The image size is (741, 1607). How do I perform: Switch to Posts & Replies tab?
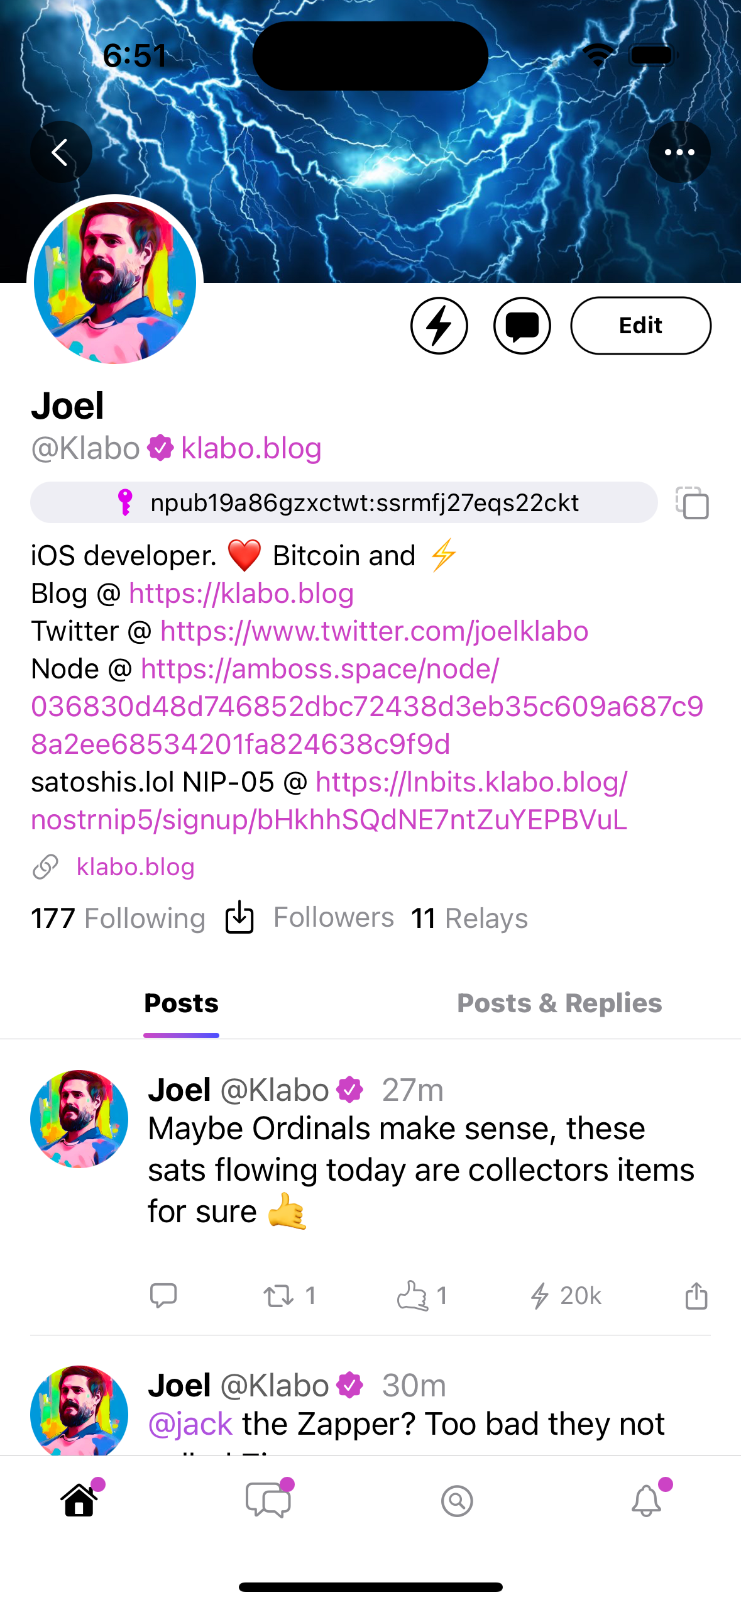(559, 1003)
